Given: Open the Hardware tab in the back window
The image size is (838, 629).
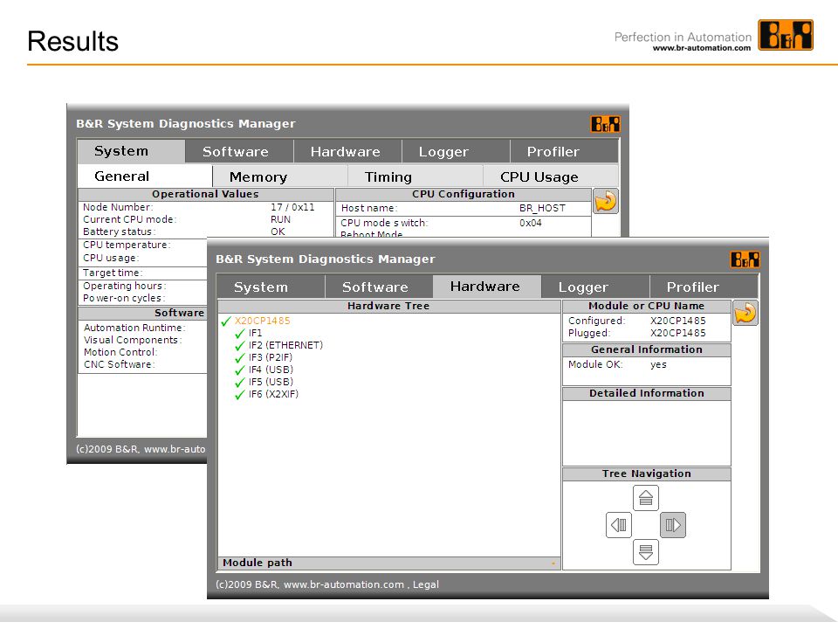Looking at the screenshot, I should [347, 152].
